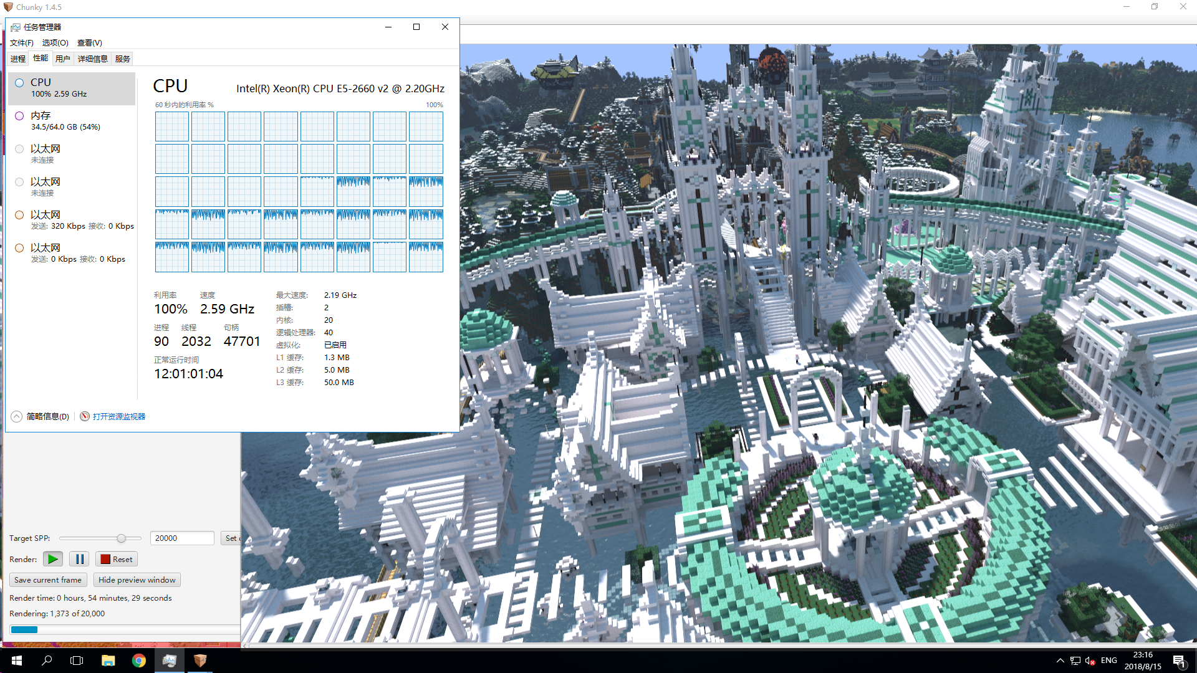Image resolution: width=1197 pixels, height=673 pixels.
Task: Hide the preview window
Action: [x=137, y=580]
